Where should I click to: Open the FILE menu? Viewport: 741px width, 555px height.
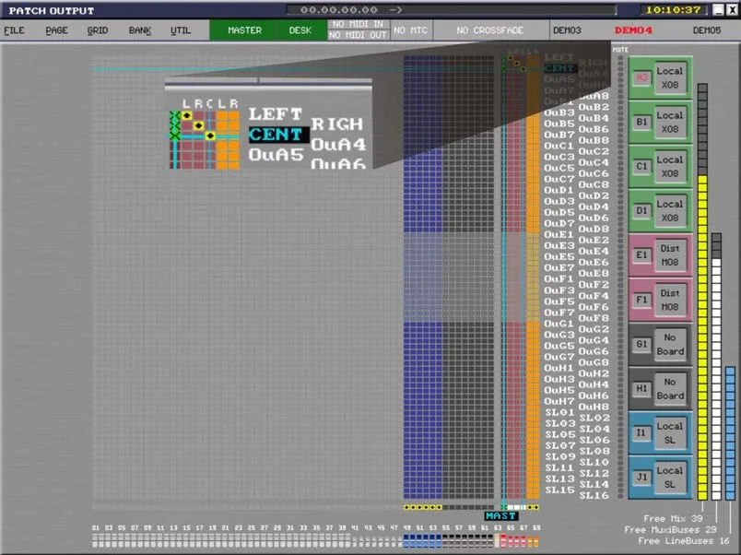[x=14, y=30]
